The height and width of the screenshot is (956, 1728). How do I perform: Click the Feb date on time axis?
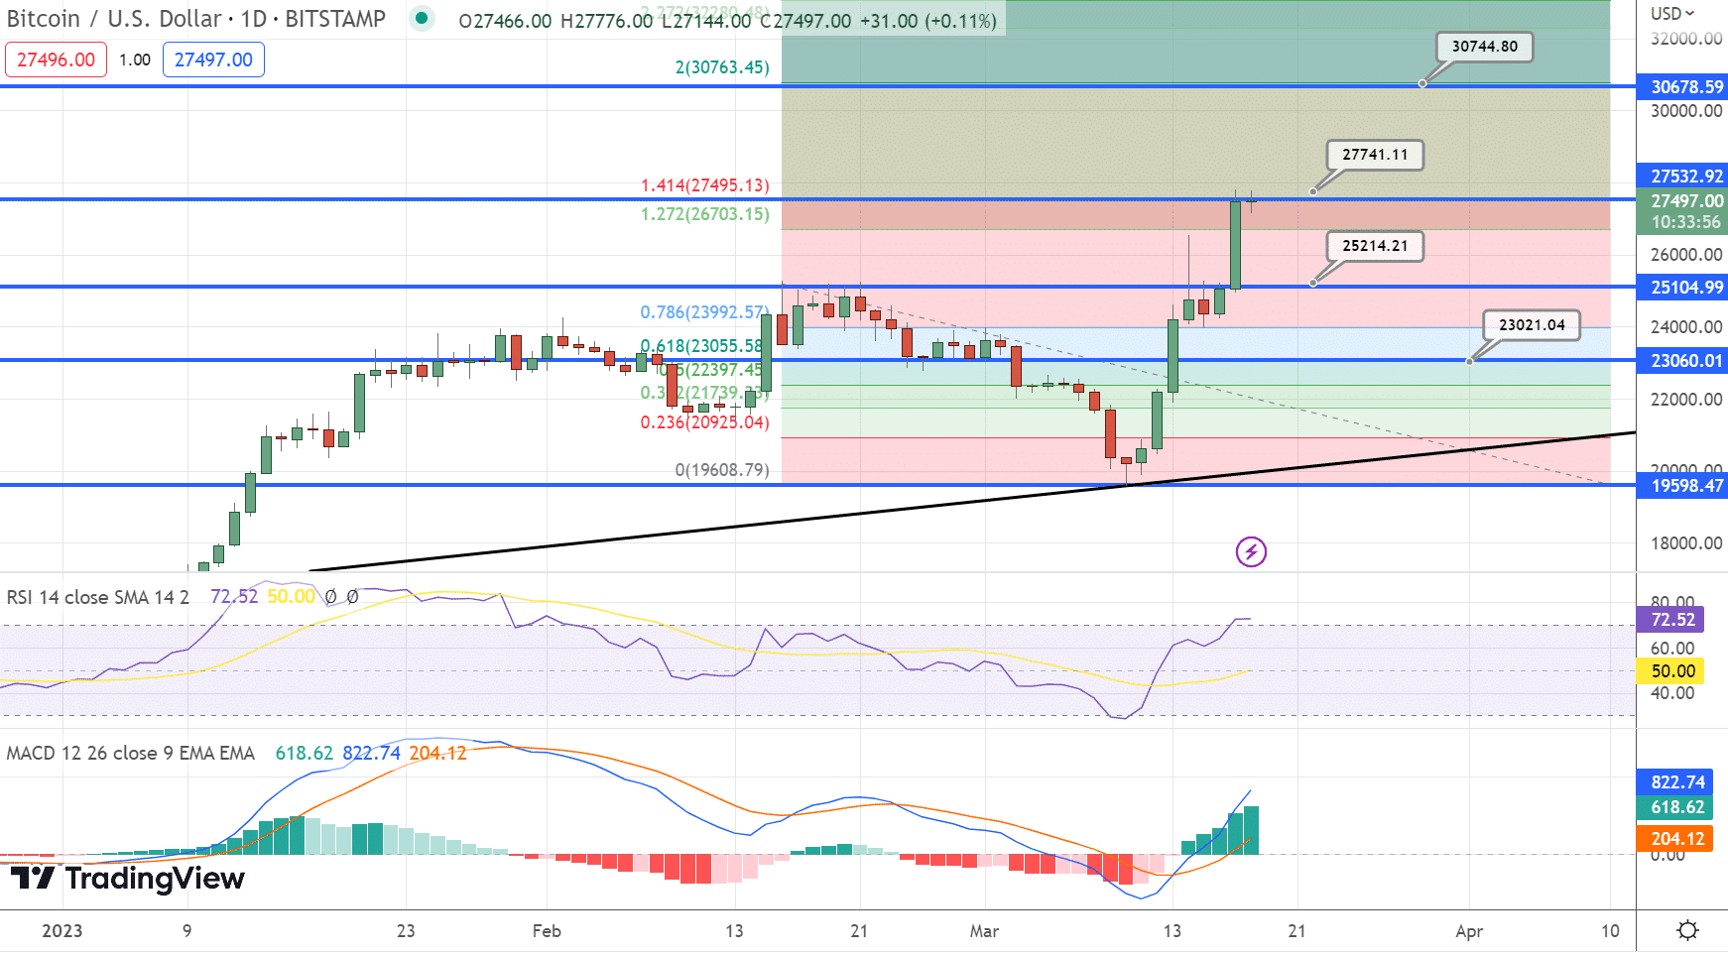tap(547, 931)
